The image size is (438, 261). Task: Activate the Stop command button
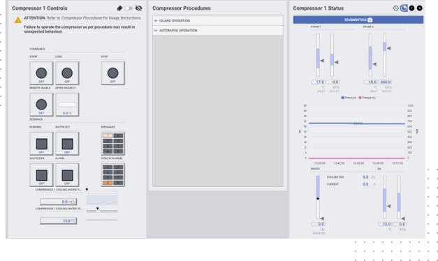pyautogui.click(x=113, y=73)
